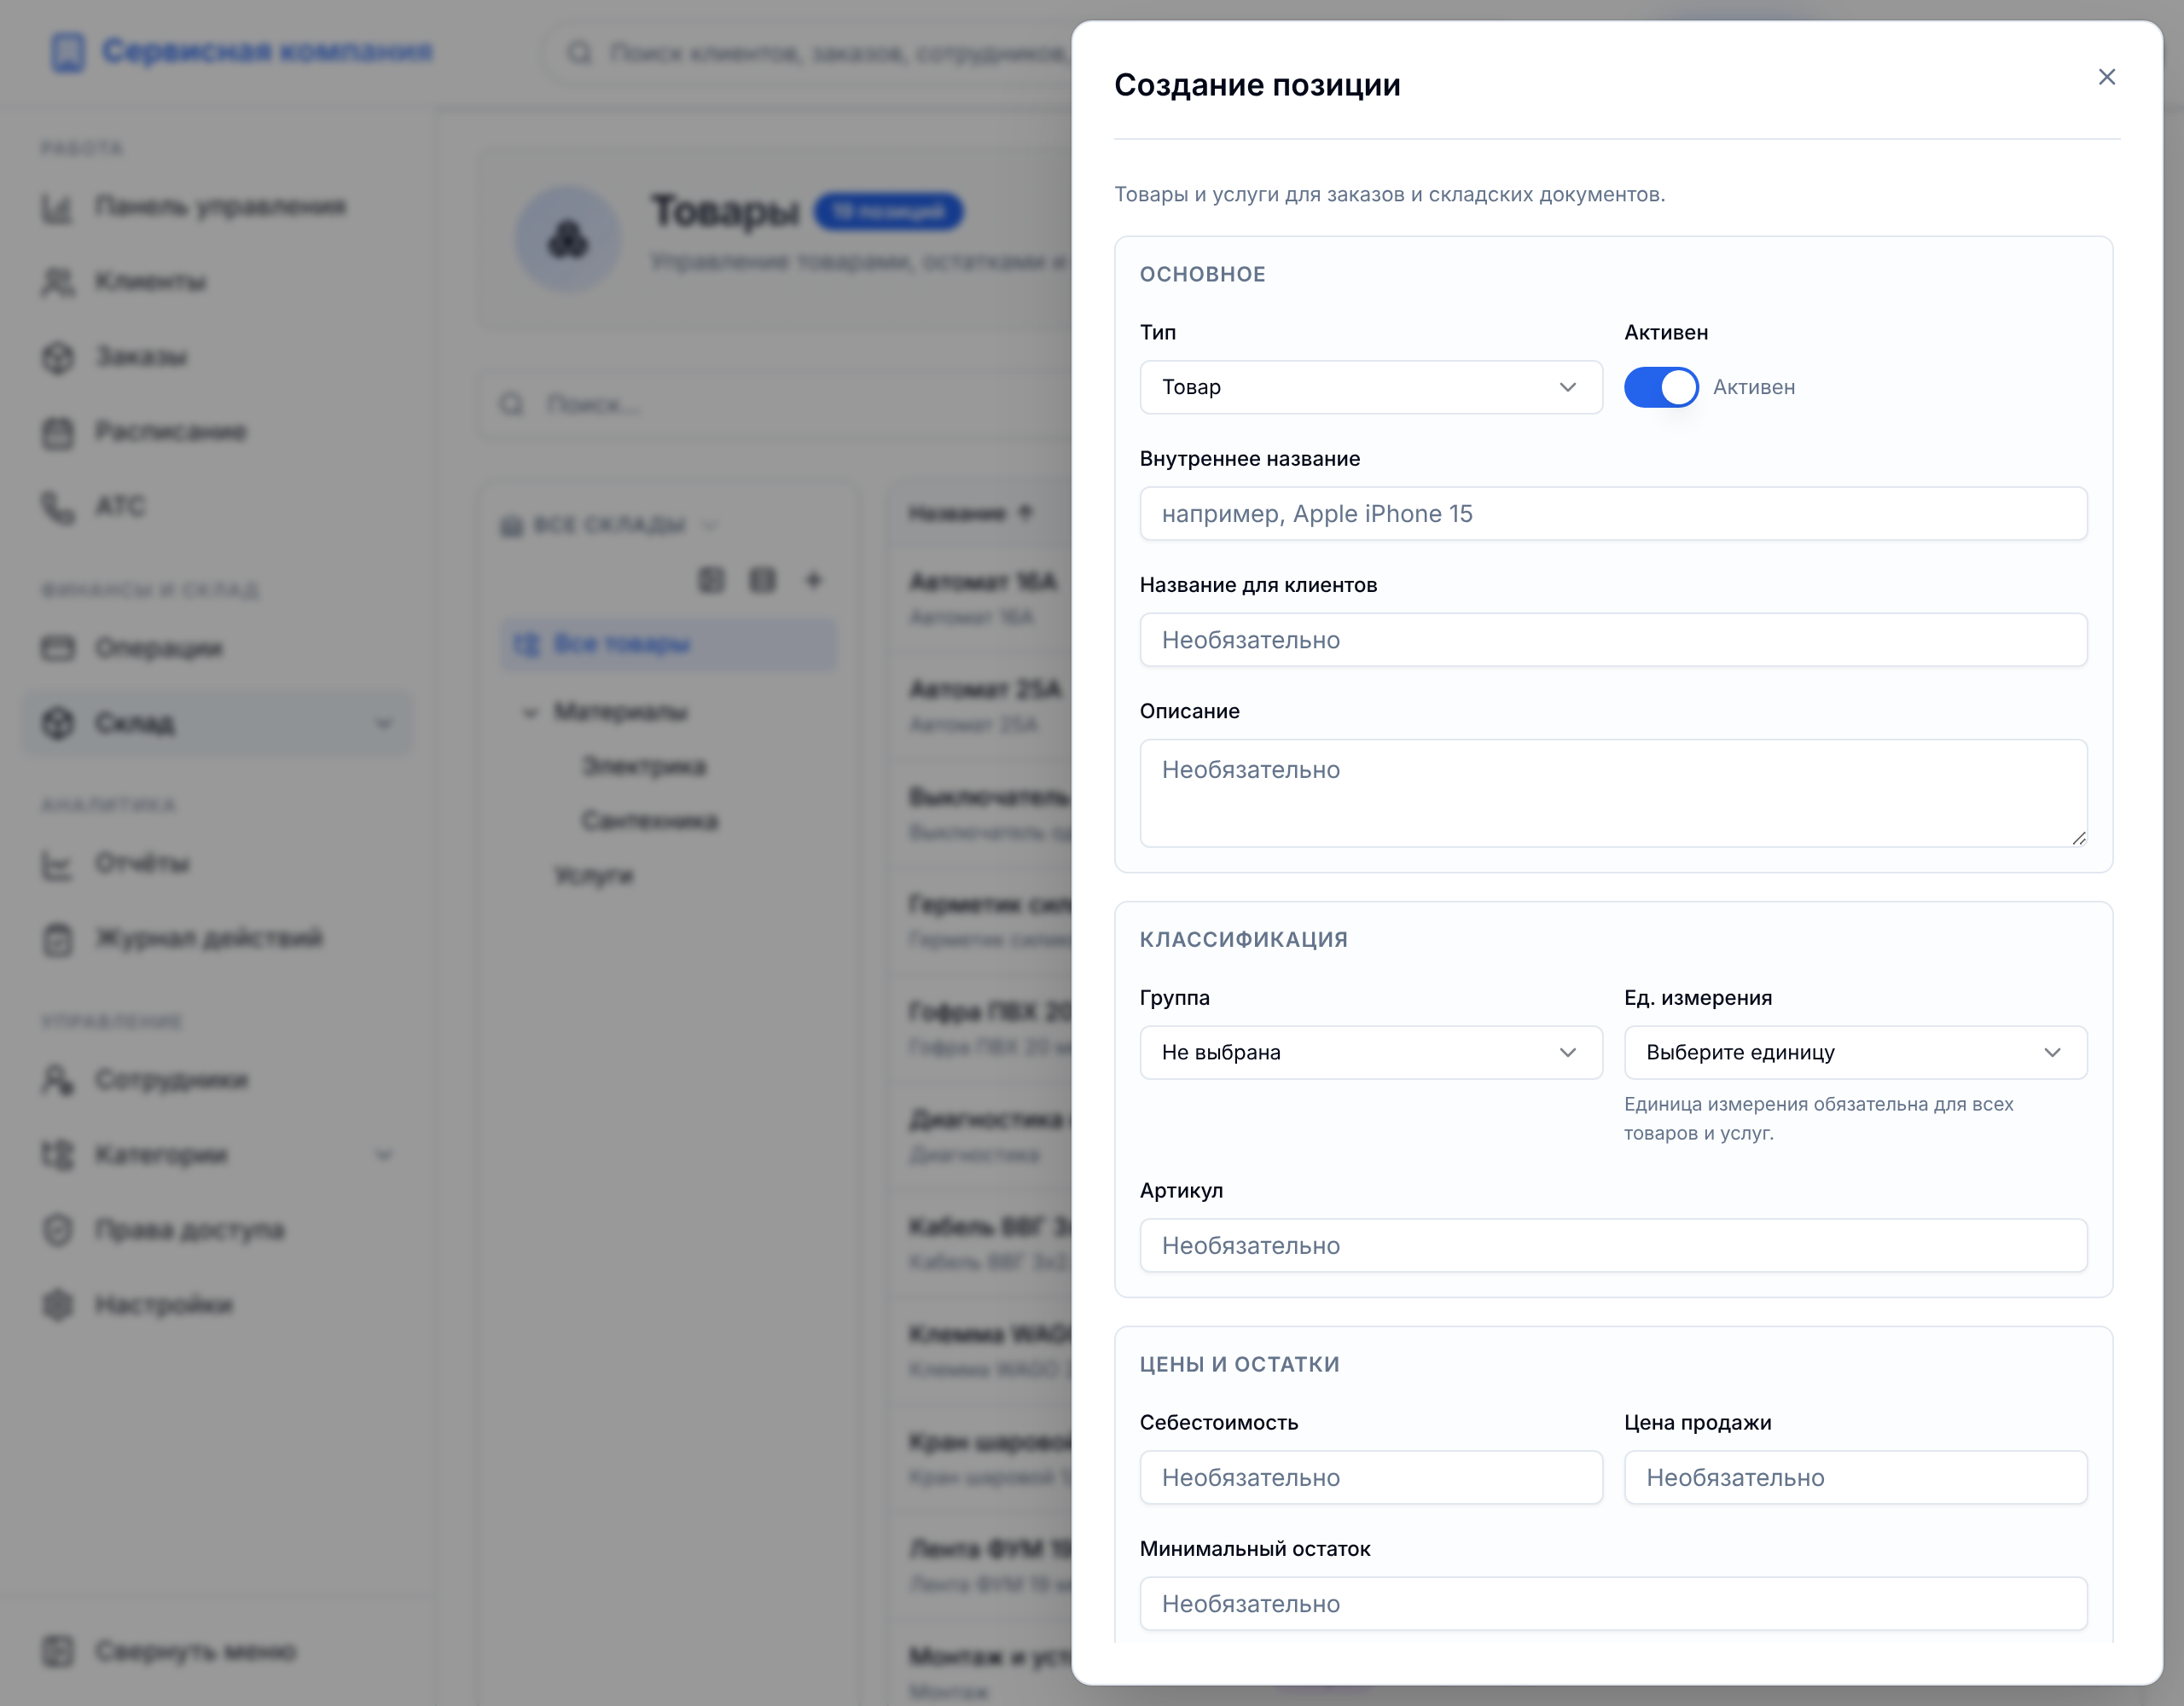Collapse the Материалы tree node

coord(530,712)
